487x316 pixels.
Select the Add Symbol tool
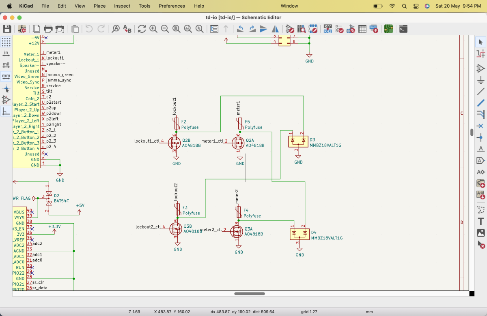click(x=481, y=68)
